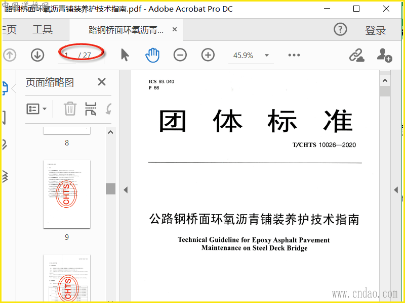Screen dimensions: 405x303
Task: Select the 路钢桥面环氧沥青 document tab
Action: tap(126, 30)
